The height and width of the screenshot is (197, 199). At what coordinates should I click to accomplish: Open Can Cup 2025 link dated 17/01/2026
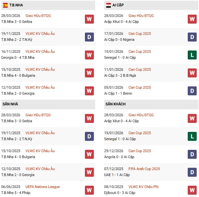pos(140,34)
